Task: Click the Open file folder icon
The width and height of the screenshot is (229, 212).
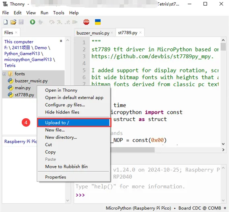Action: pos(13,22)
